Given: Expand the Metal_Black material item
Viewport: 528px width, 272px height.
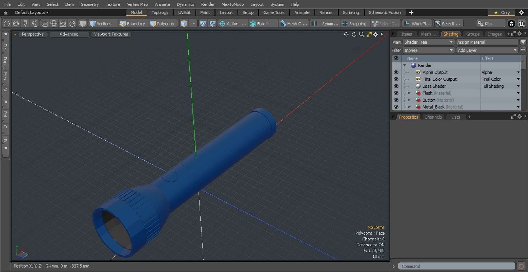Looking at the screenshot, I should (409, 107).
